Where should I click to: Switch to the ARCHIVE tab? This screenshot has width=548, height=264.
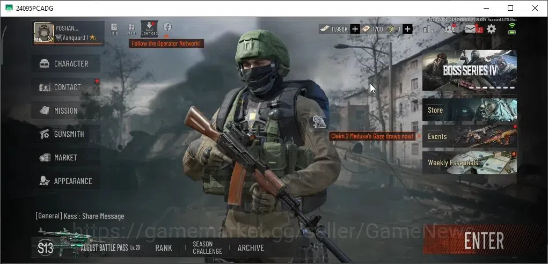[251, 248]
